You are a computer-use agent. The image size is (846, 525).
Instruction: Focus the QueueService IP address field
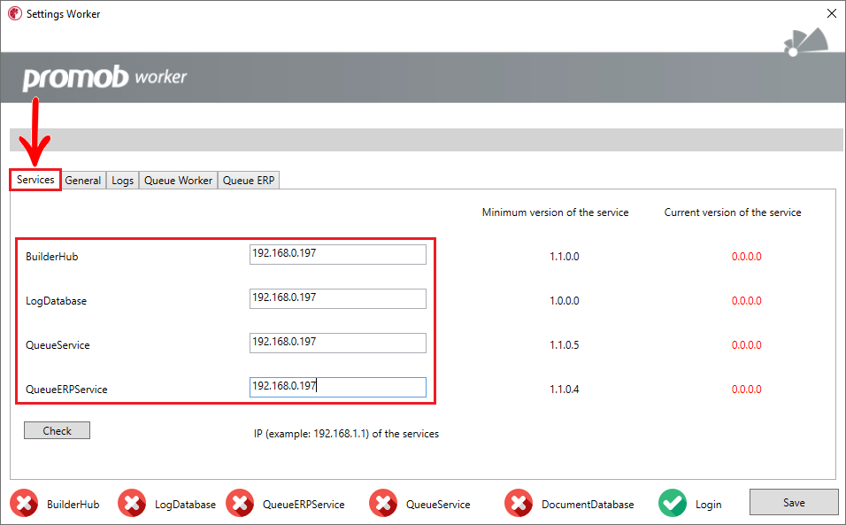(338, 343)
